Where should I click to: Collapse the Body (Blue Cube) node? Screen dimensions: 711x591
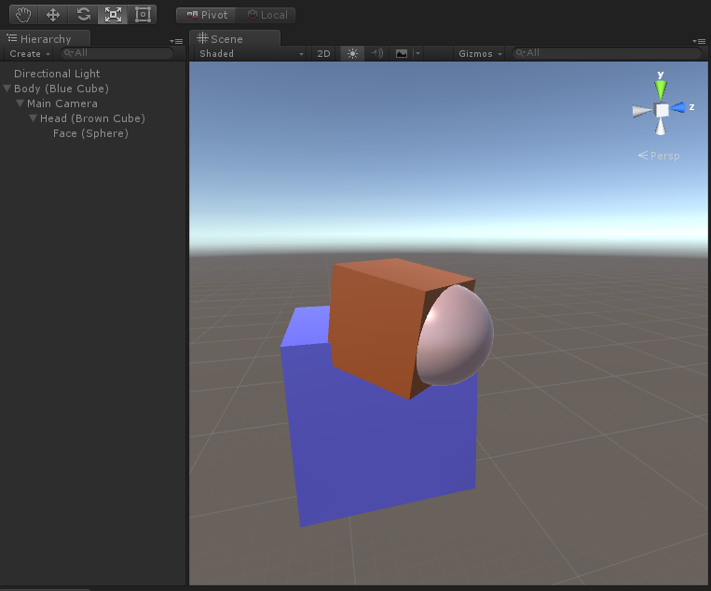(7, 88)
